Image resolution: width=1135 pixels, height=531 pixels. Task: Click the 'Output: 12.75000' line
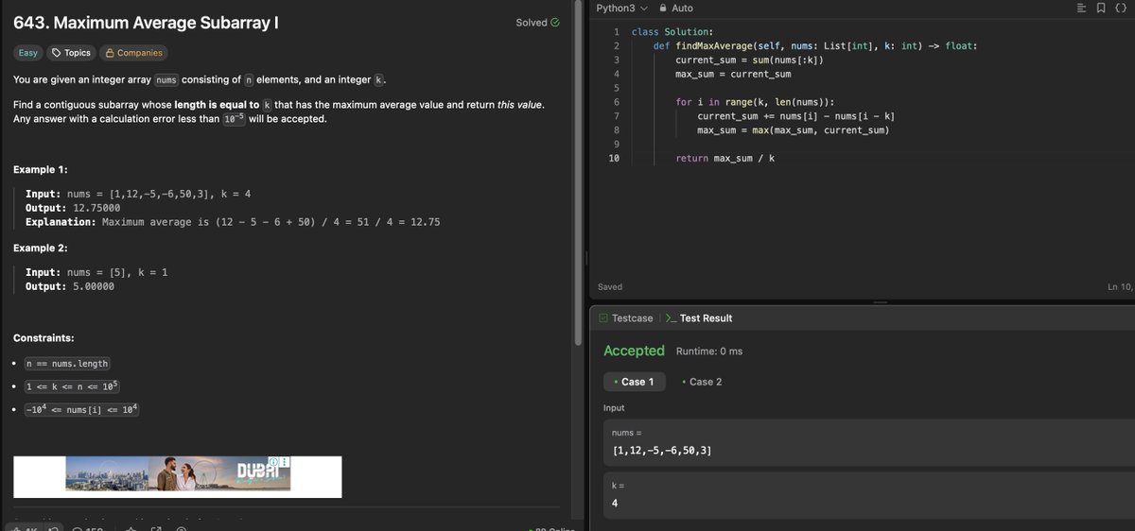(73, 208)
